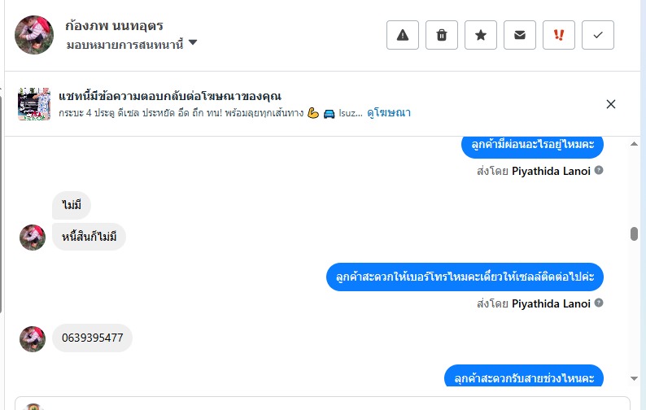The width and height of the screenshot is (646, 410).
Task: Click customer avatar beside หนี้สินก็ไม่มี message
Action: tap(33, 238)
